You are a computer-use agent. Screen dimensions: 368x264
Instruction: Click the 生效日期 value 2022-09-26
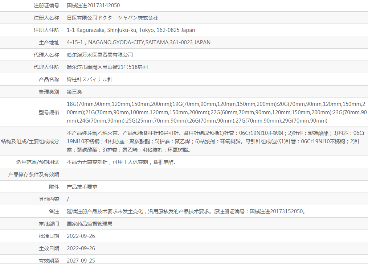tap(81, 248)
